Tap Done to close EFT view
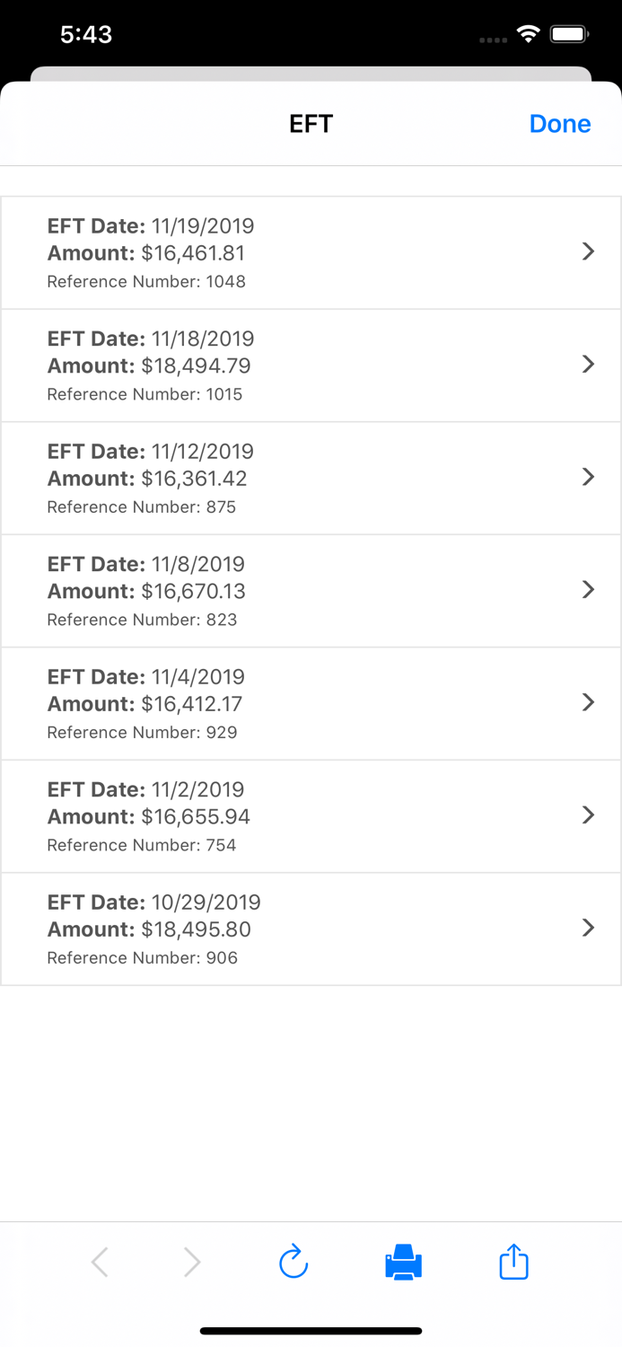This screenshot has width=622, height=1347. click(x=559, y=124)
